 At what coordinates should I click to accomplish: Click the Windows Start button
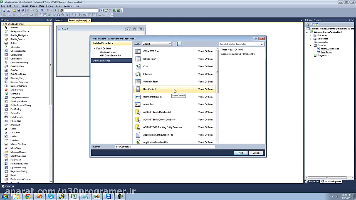[5, 197]
